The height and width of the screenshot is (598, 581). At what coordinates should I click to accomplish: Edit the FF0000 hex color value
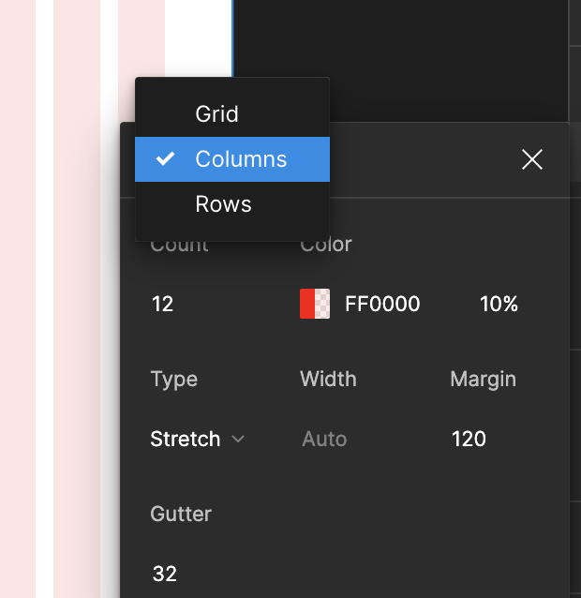(382, 304)
